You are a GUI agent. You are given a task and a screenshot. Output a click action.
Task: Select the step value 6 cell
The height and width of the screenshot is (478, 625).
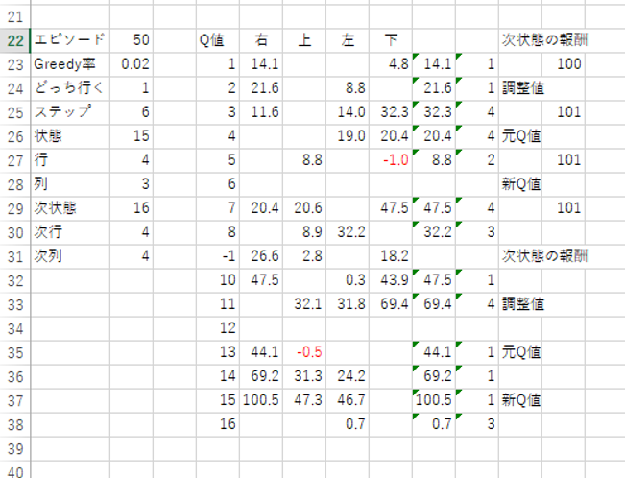click(x=132, y=112)
